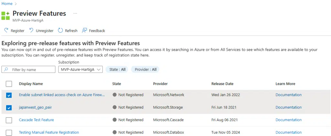Image resolution: width=331 pixels, height=136 pixels.
Task: Click the Learn More column header
Action: pyautogui.click(x=285, y=84)
